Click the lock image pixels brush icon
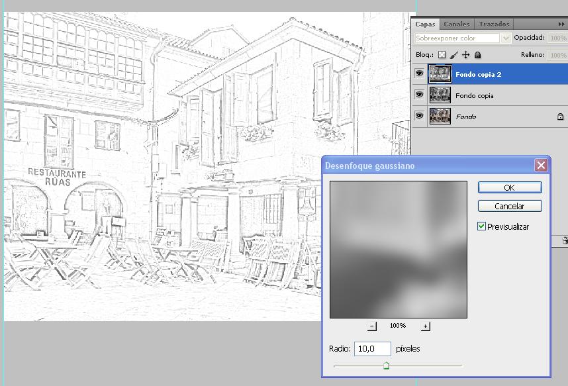 [454, 55]
